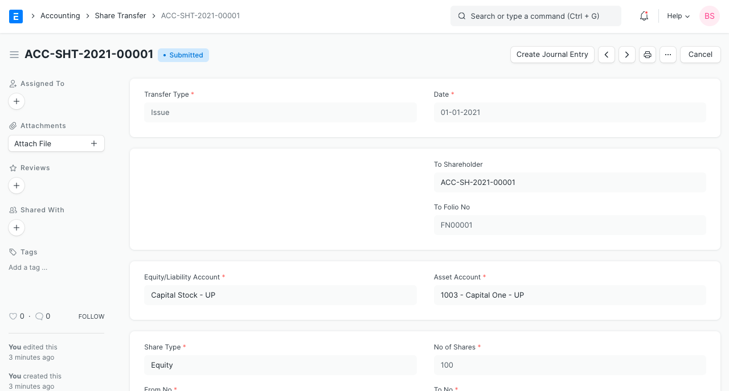This screenshot has height=391, width=729.
Task: Share the document via the Shared With plus
Action: [x=16, y=228]
